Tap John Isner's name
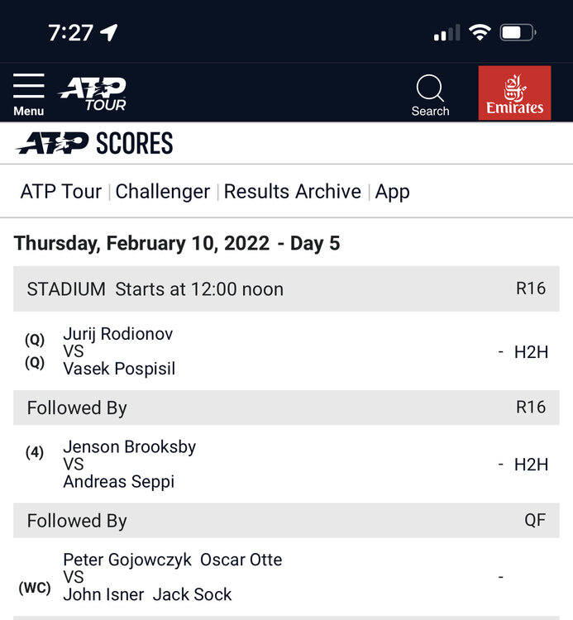This screenshot has width=573, height=620. click(x=99, y=594)
